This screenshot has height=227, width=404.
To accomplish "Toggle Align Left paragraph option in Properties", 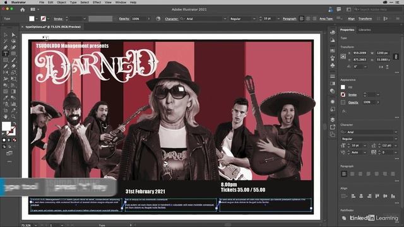I will point(344,174).
